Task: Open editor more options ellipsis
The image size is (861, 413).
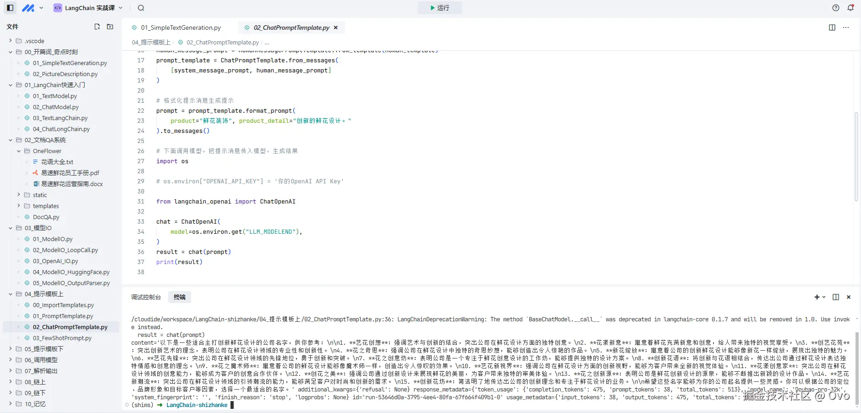Action: 846,28
